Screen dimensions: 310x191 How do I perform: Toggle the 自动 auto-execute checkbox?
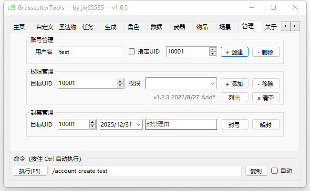274,170
